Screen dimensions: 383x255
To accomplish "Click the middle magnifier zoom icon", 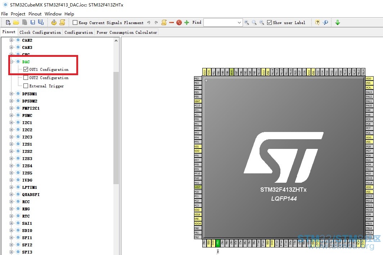I will point(254,23).
